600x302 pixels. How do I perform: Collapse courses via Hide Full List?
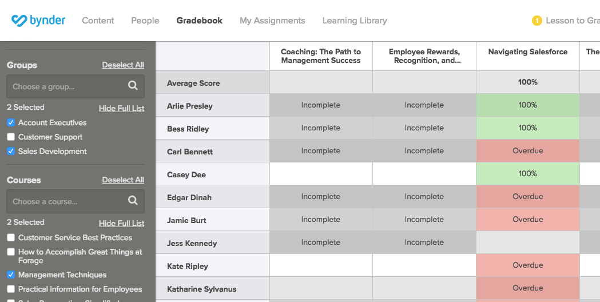click(121, 223)
